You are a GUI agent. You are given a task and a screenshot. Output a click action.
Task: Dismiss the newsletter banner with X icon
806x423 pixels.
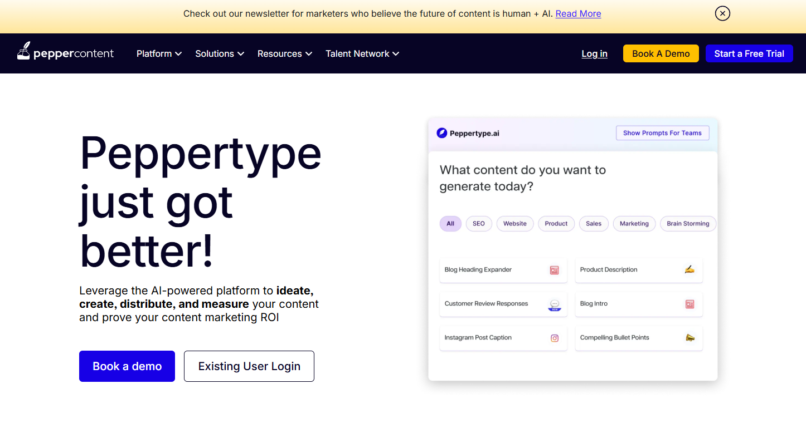(722, 13)
